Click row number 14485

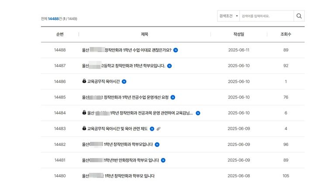tap(60, 97)
